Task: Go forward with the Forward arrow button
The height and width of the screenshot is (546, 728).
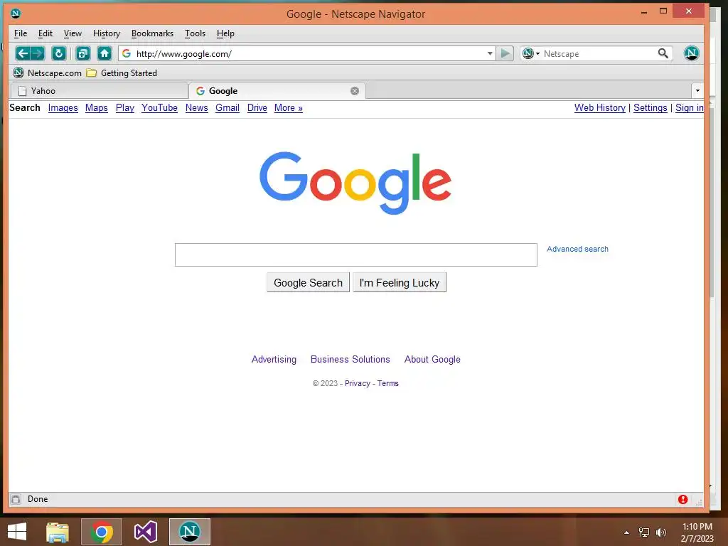Action: (x=38, y=53)
